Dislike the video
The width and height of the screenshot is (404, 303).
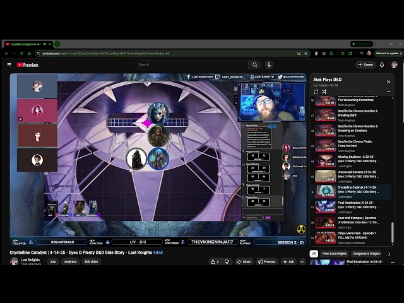point(227,261)
